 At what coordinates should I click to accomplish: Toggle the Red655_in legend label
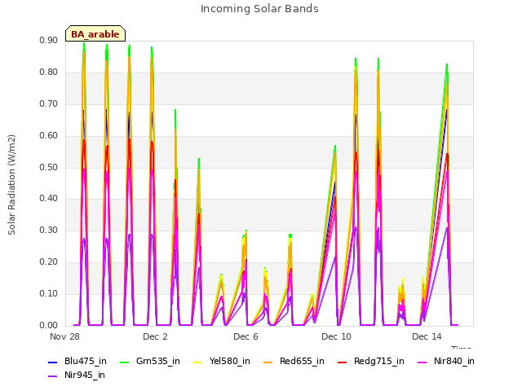click(x=302, y=361)
